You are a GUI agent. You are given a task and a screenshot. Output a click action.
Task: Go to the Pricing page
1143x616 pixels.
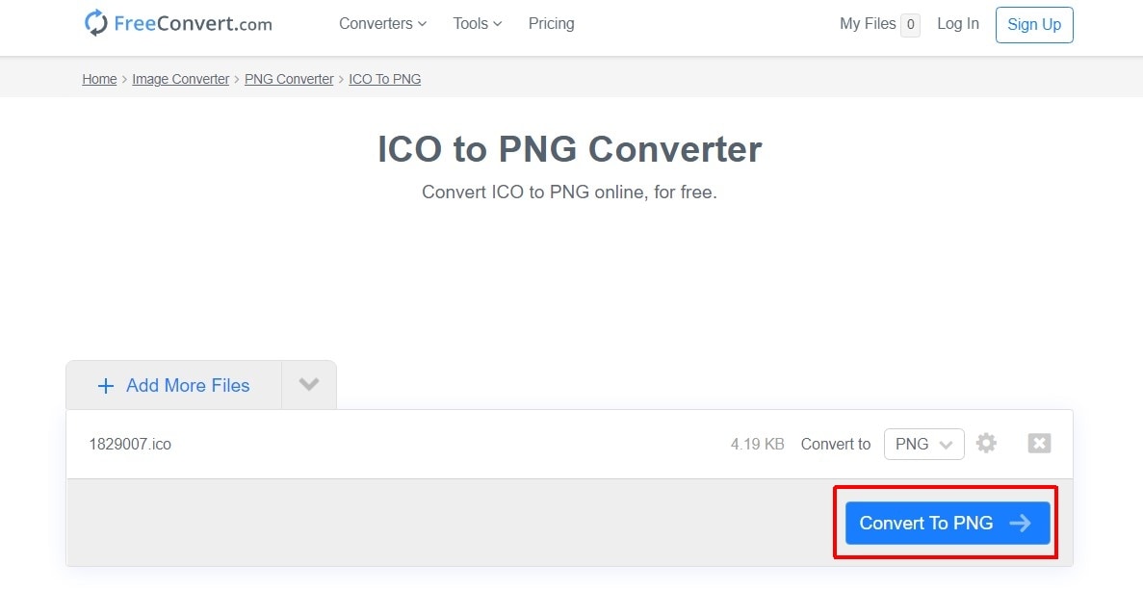point(551,24)
